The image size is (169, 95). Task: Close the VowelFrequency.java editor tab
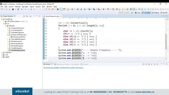click(61, 16)
